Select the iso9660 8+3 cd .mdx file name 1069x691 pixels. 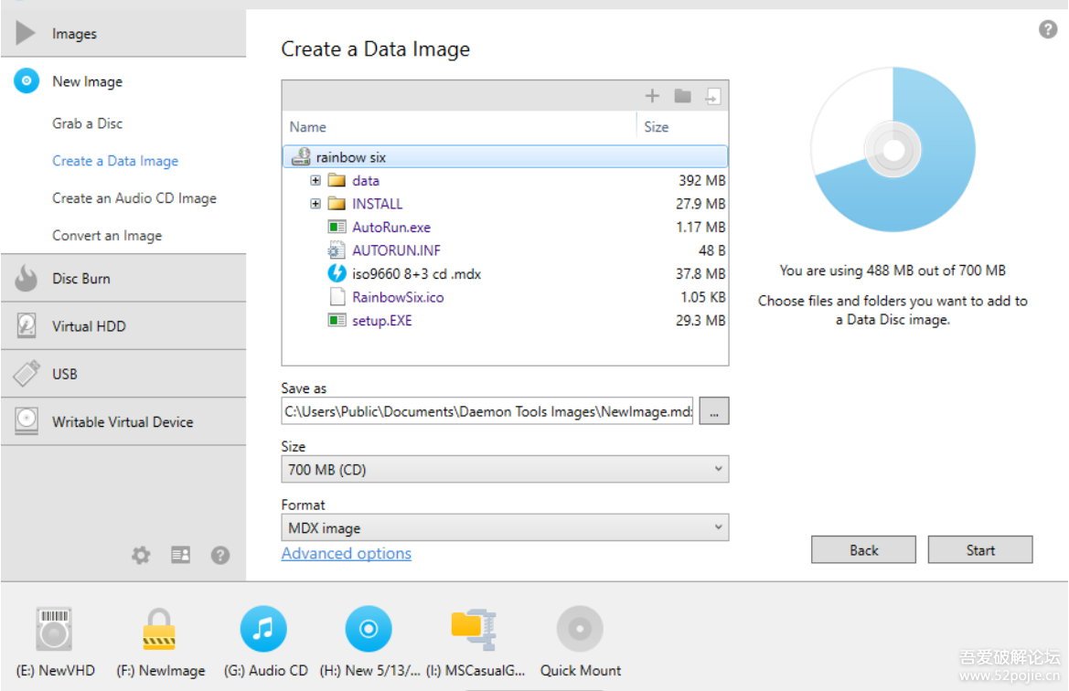click(417, 274)
